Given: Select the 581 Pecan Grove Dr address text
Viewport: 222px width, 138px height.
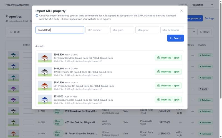Looking at the screenshot, I should point(84,86).
